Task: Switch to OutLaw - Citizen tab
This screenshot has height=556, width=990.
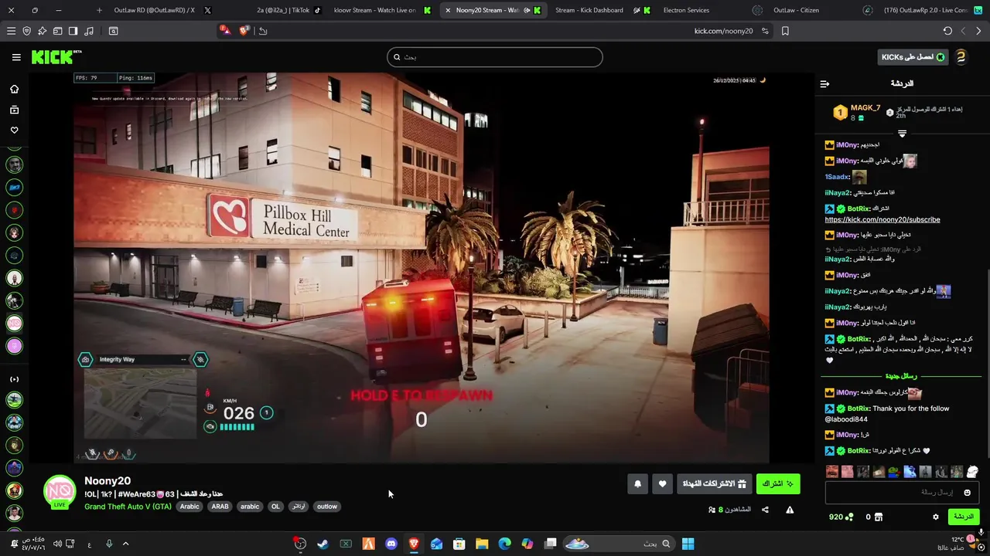Action: pos(795,10)
